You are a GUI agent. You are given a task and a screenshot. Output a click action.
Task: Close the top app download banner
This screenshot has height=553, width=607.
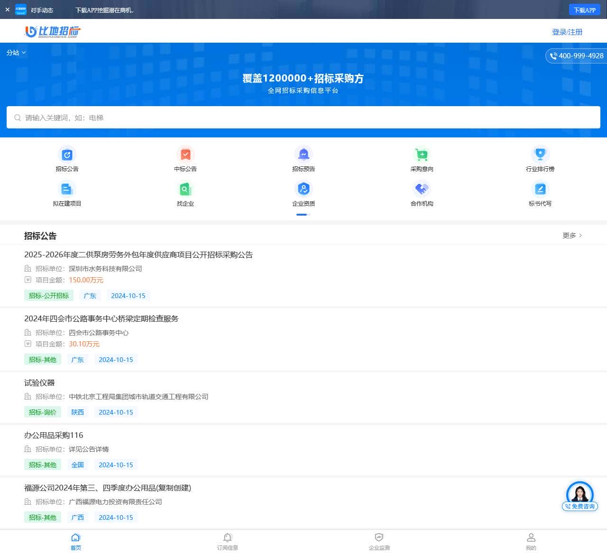7,9
